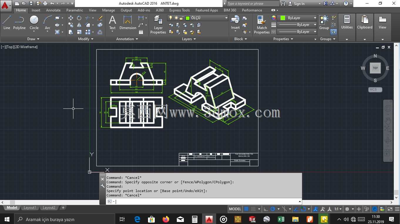Open the object color ByLayer dropdown
Screen dimensions: 400x224
[x=297, y=18]
